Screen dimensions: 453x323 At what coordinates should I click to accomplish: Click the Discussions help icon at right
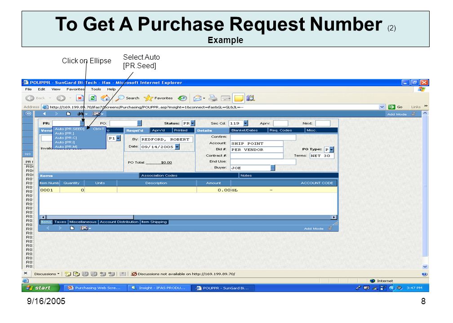point(424,274)
